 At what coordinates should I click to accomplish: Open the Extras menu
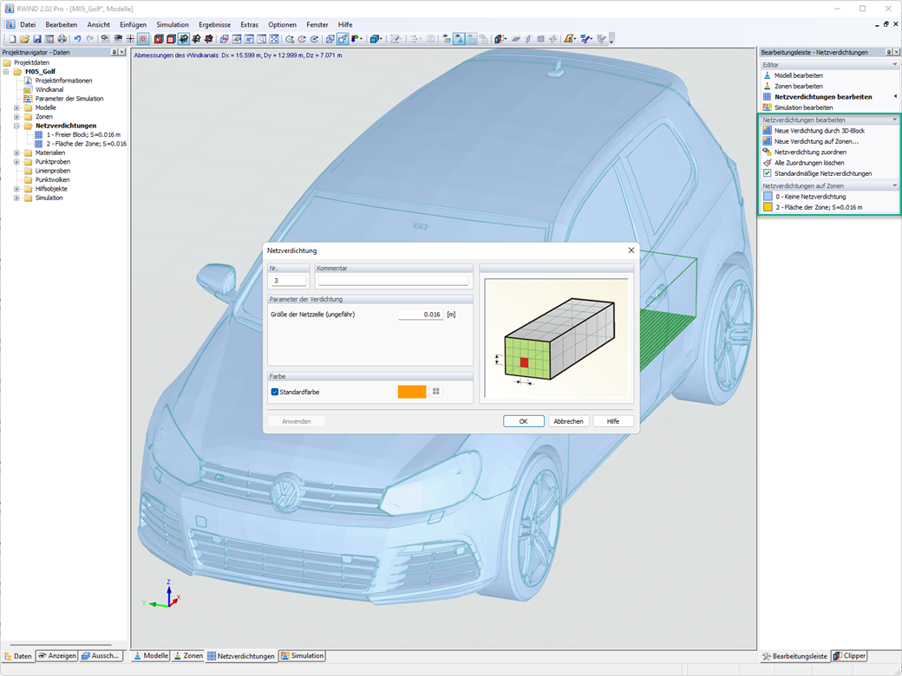pos(249,25)
